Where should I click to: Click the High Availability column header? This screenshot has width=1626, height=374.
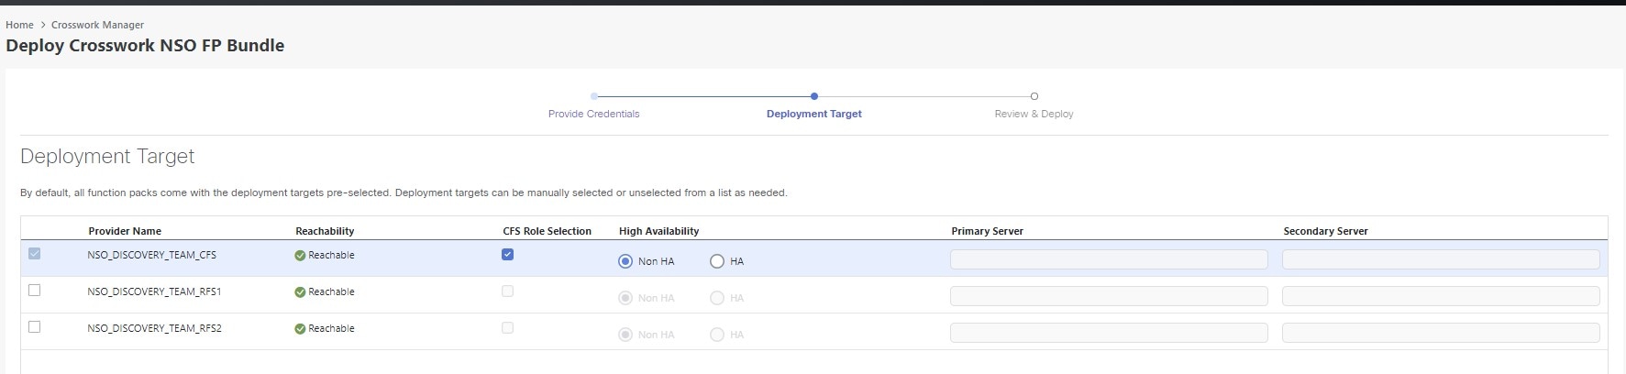click(x=658, y=231)
